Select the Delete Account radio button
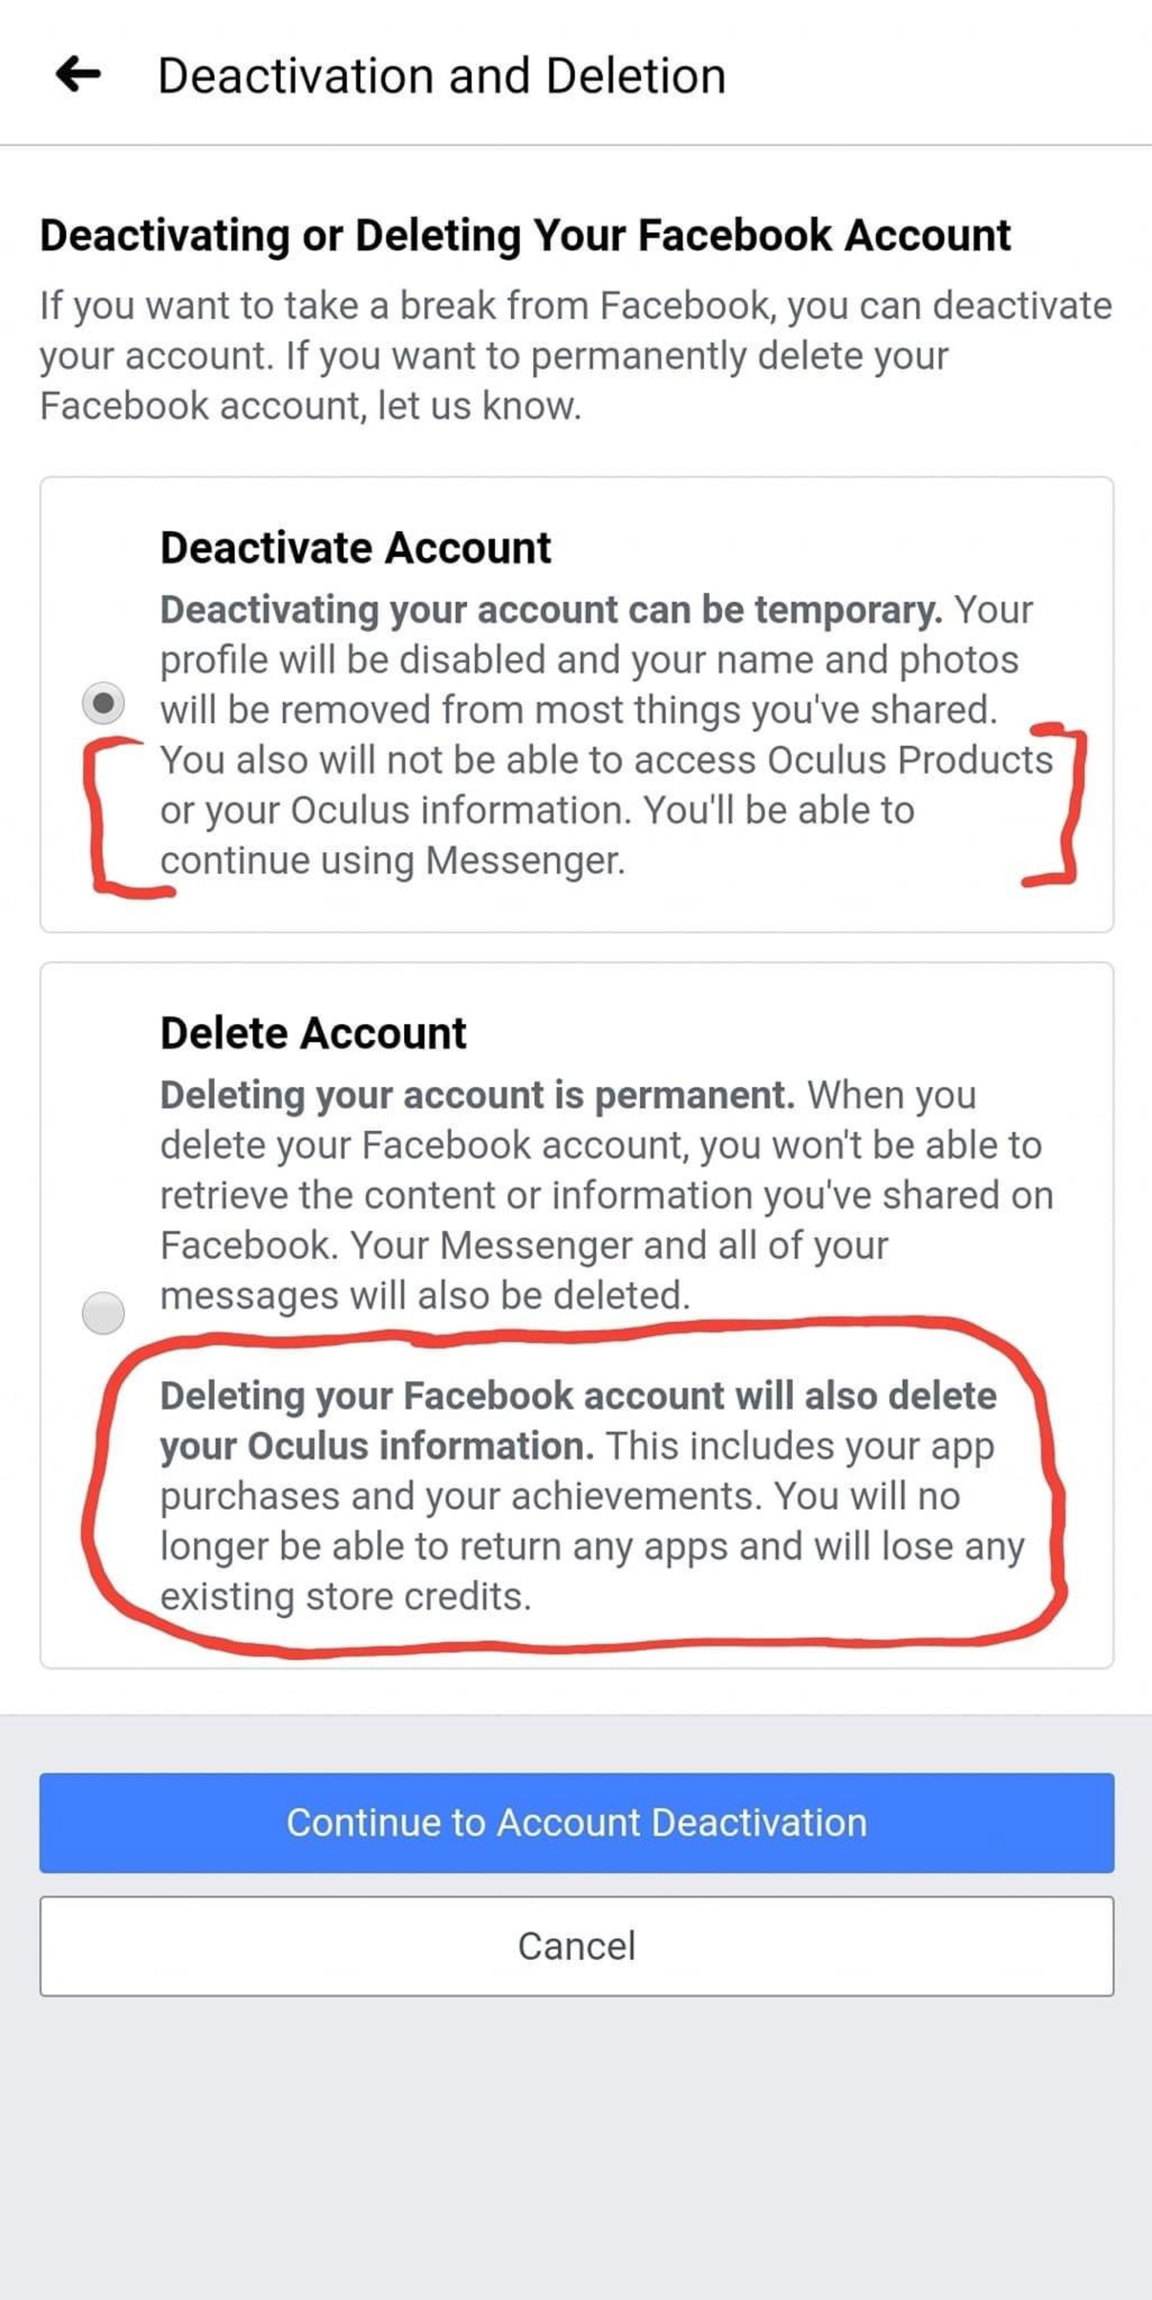Viewport: 1152px width, 2300px height. click(103, 1312)
